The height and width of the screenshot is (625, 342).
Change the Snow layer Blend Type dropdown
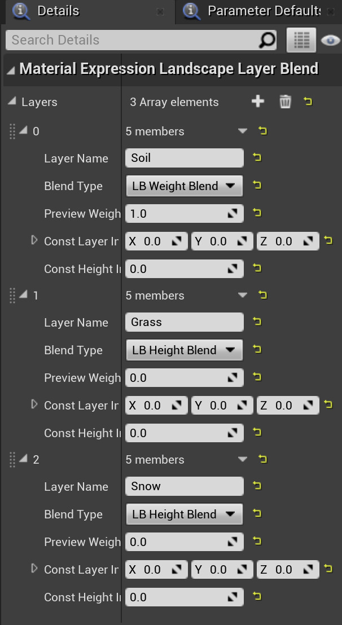184,514
